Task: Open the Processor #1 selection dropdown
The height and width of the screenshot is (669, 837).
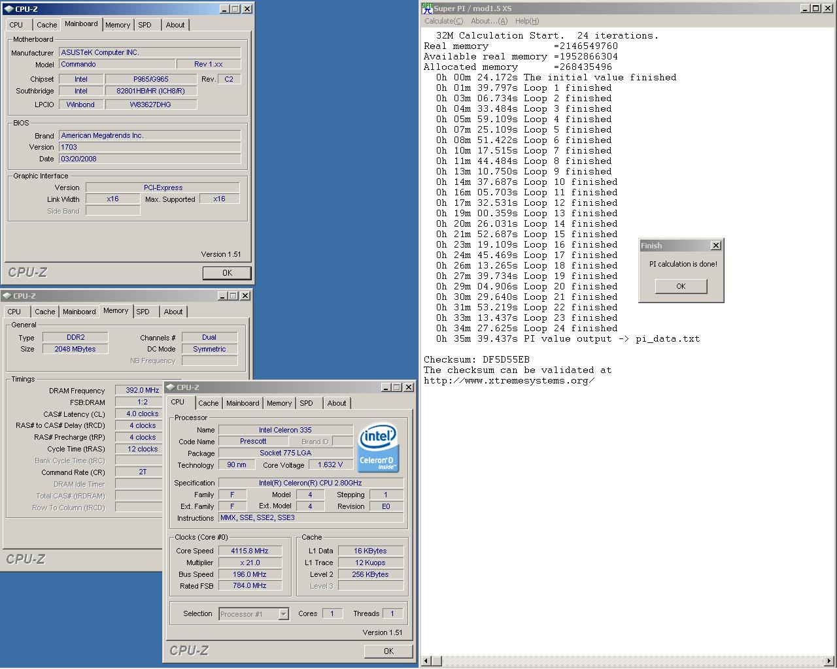Action: tap(284, 614)
